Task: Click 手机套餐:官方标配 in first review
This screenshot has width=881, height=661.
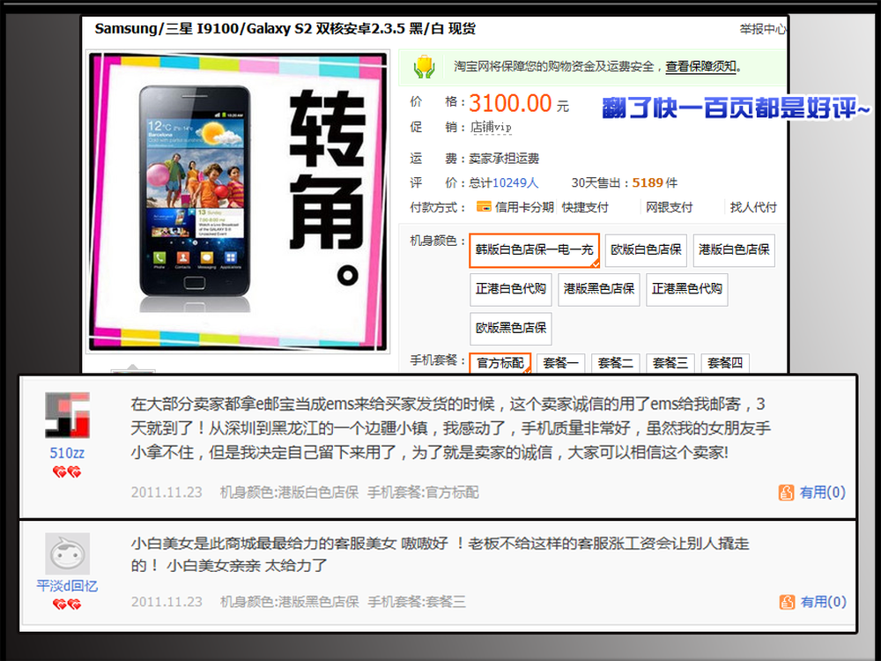Action: [x=423, y=493]
